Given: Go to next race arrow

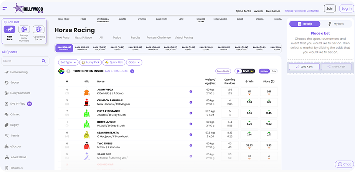Looking at the screenshot, I should (132, 71).
